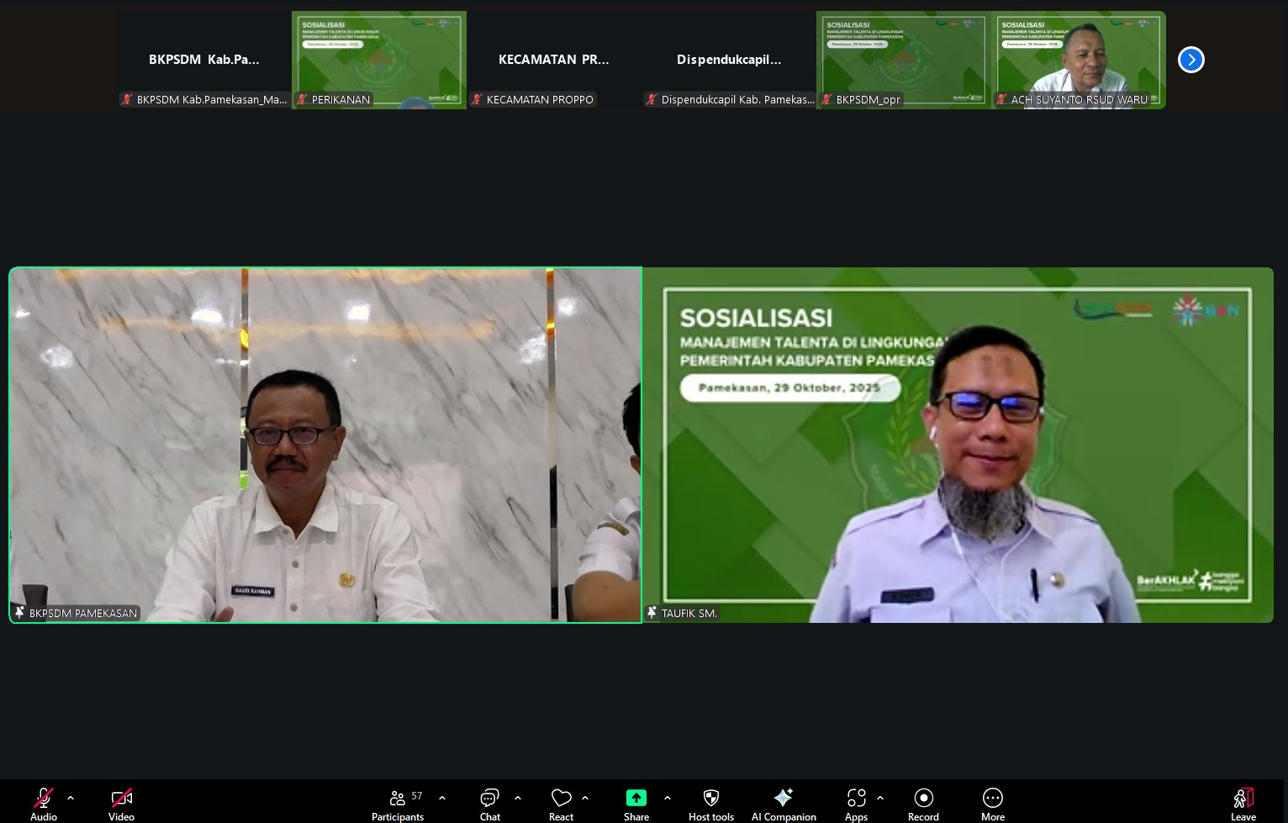Turn on camera with Video button

121,803
